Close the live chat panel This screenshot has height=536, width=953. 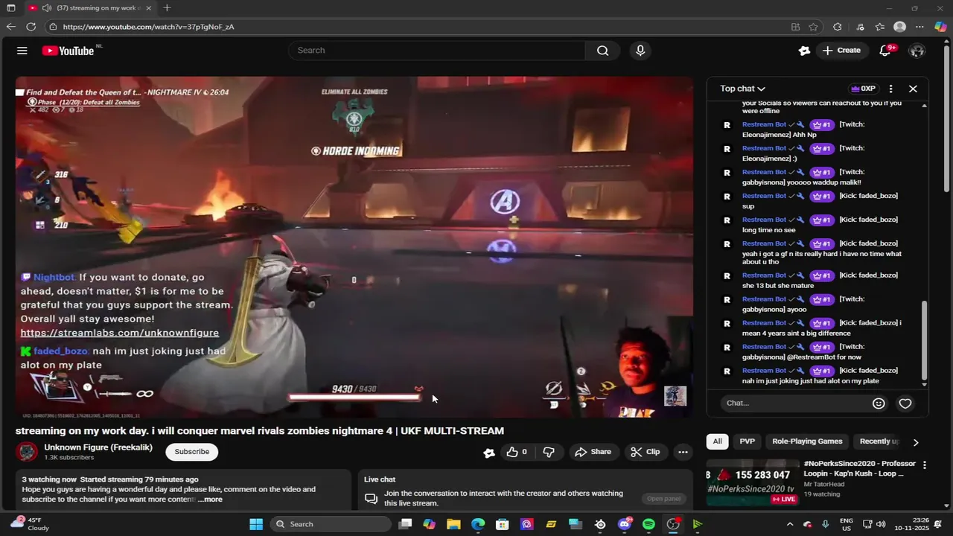pos(913,89)
